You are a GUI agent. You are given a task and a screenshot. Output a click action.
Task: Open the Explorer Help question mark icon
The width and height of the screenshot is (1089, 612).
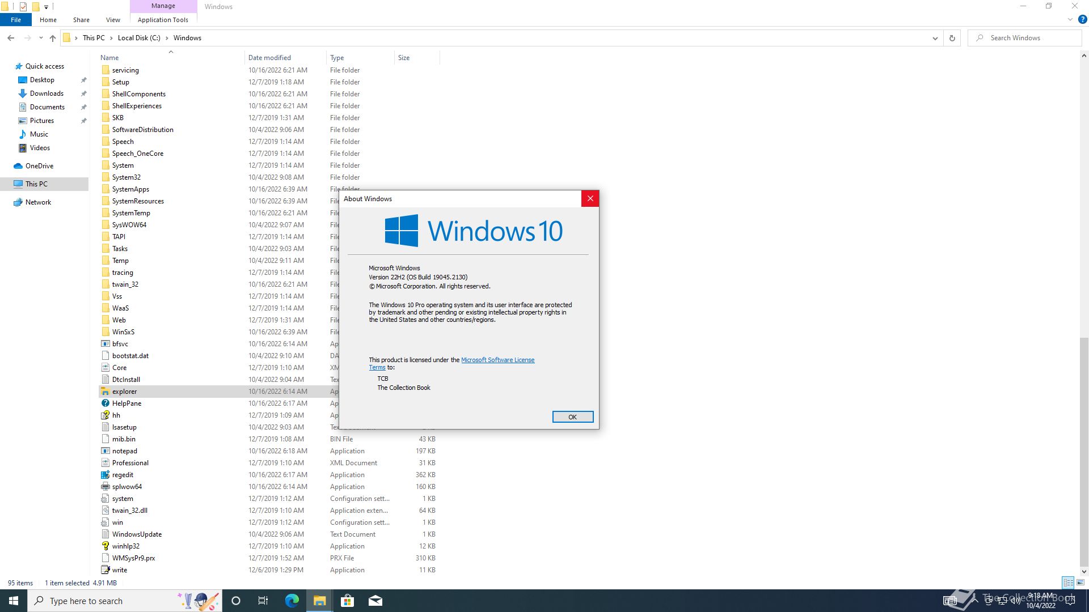point(1082,19)
